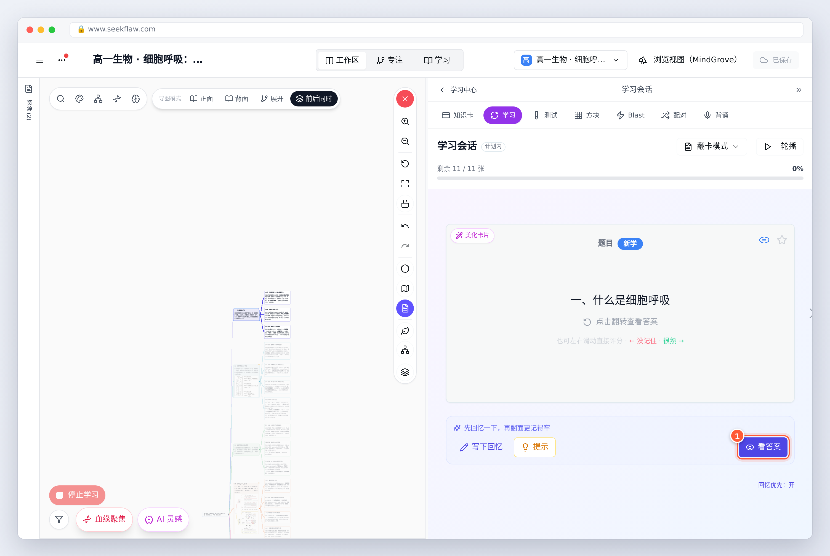Click the browser address bar

pos(437,30)
